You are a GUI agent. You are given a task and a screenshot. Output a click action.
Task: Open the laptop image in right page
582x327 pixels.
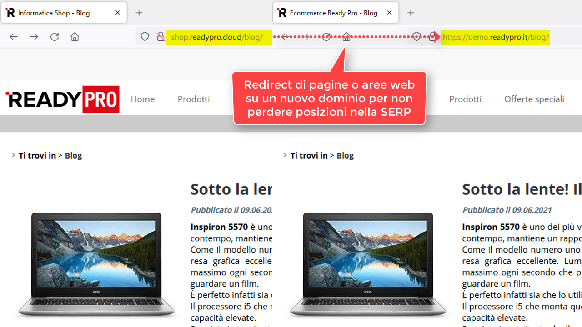pyautogui.click(x=368, y=265)
